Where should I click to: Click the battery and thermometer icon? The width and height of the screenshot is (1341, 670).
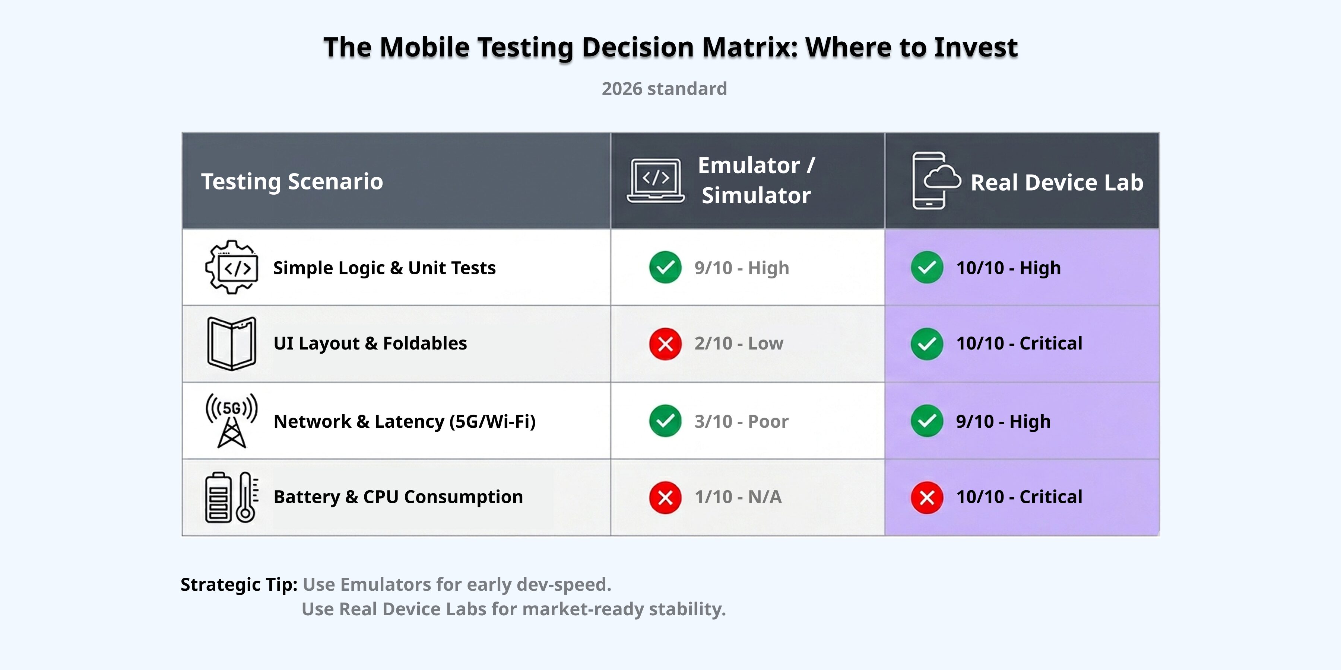coord(232,497)
